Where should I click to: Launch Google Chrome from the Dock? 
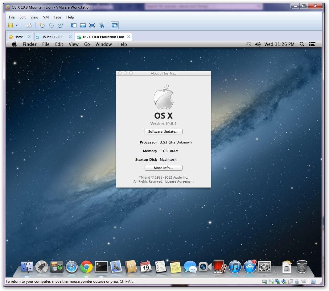pos(86,267)
